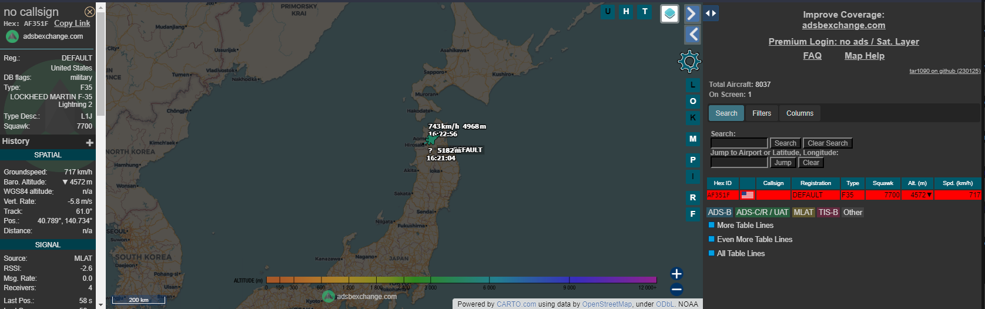Click the ADS-C/R / UAT legend label

762,213
